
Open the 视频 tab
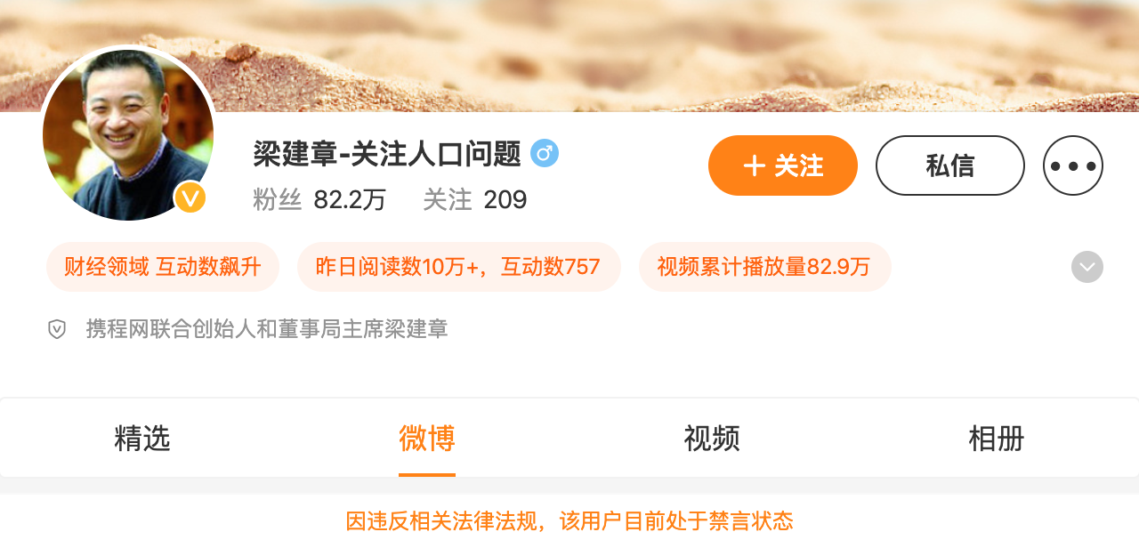coord(712,439)
